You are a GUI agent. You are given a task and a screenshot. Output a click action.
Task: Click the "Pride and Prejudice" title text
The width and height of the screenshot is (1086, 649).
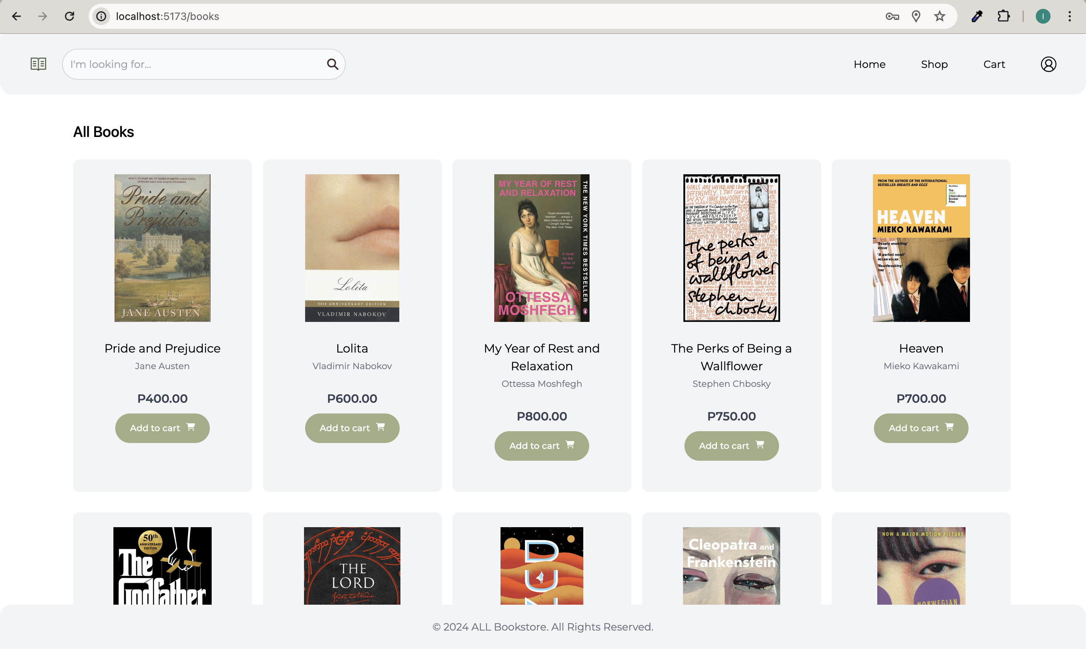[x=162, y=348]
